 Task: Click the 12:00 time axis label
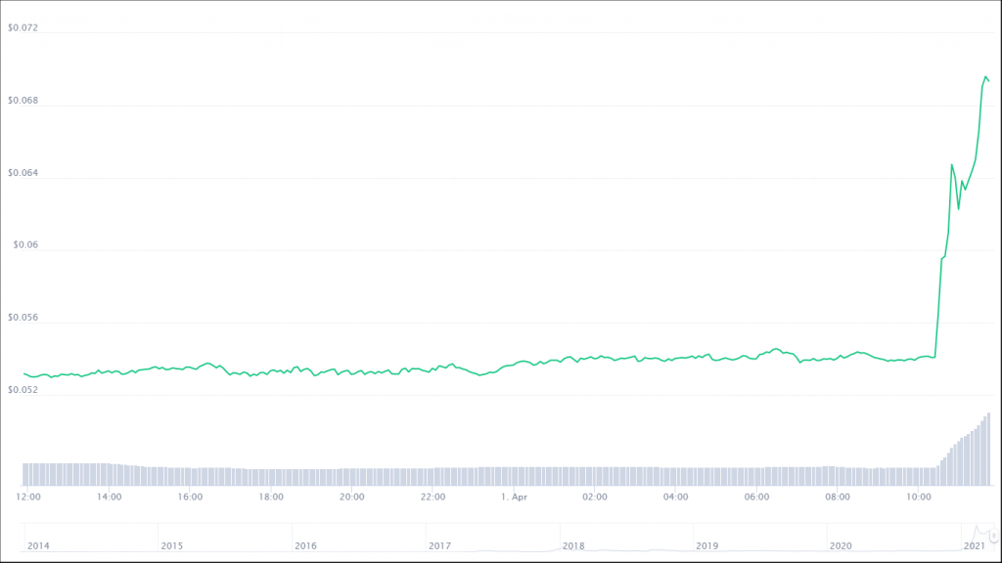click(28, 497)
